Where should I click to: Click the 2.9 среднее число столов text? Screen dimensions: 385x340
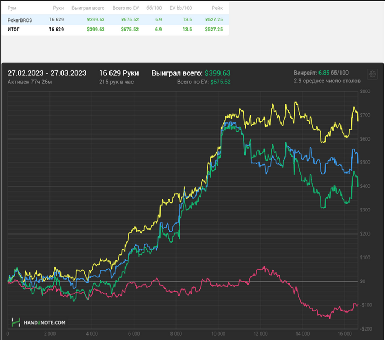(327, 81)
